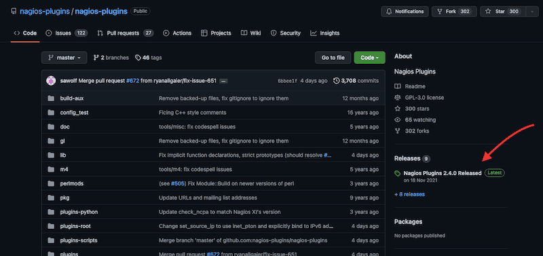Click the eye icon beside 65 watching
The image size is (543, 256).
(x=398, y=120)
